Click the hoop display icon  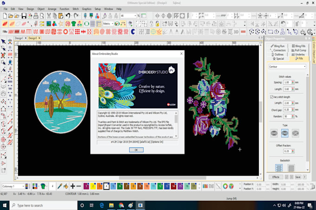(86, 24)
